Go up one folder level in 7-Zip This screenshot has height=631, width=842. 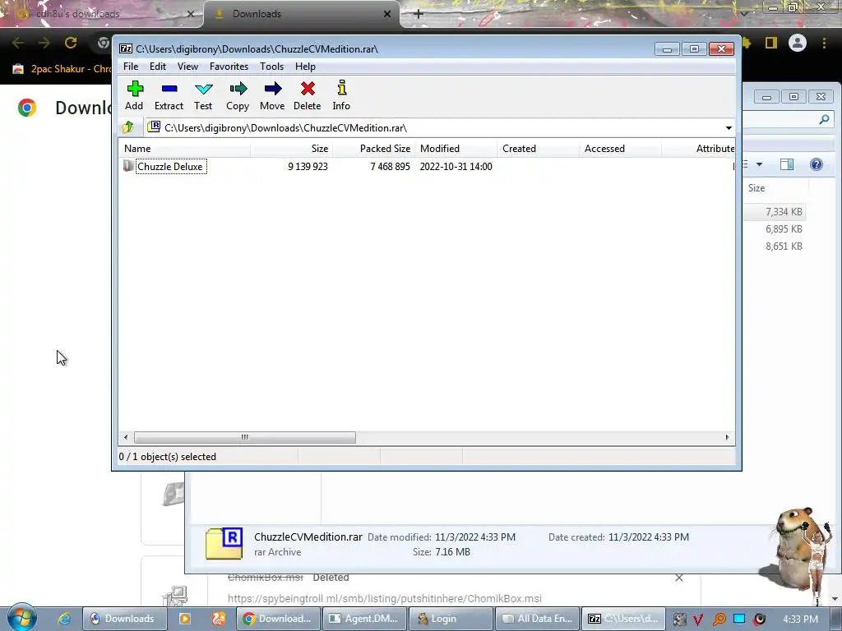(x=128, y=127)
